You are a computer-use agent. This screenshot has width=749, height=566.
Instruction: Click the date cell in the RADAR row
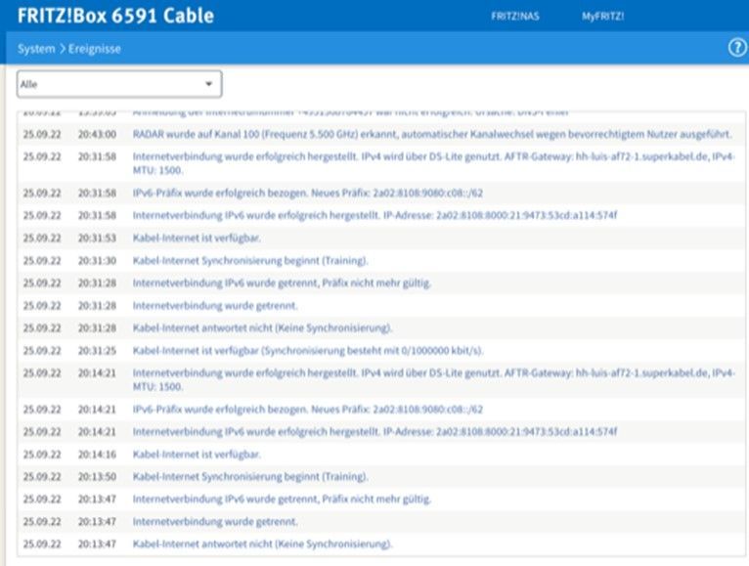pyautogui.click(x=42, y=134)
